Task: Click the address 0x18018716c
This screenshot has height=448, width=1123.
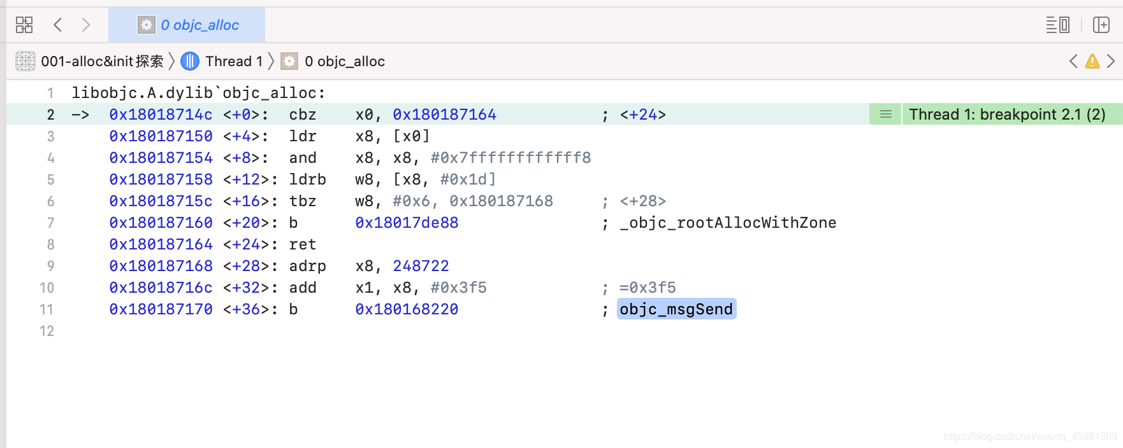Action: tap(161, 288)
